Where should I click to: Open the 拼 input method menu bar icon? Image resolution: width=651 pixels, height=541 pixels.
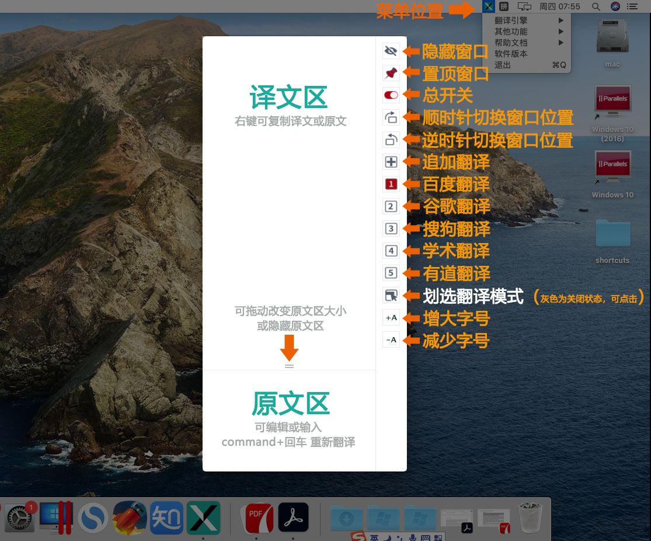pos(504,6)
